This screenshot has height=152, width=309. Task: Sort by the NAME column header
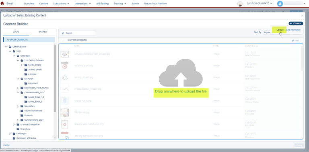click(77, 46)
